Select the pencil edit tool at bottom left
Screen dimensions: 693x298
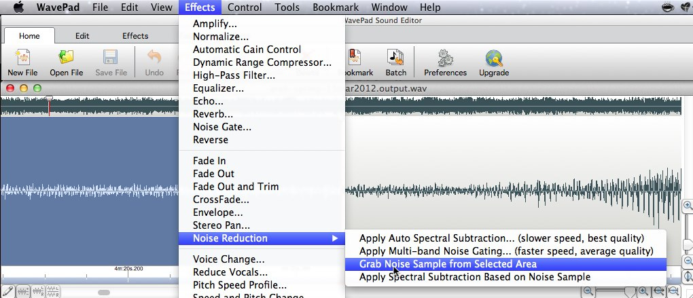point(7,291)
